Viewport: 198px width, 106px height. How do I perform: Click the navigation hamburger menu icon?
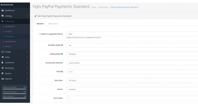tap(2, 5)
